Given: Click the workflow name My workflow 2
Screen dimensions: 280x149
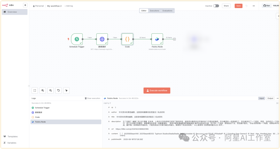Looking at the screenshot, I should pyautogui.click(x=54, y=6).
